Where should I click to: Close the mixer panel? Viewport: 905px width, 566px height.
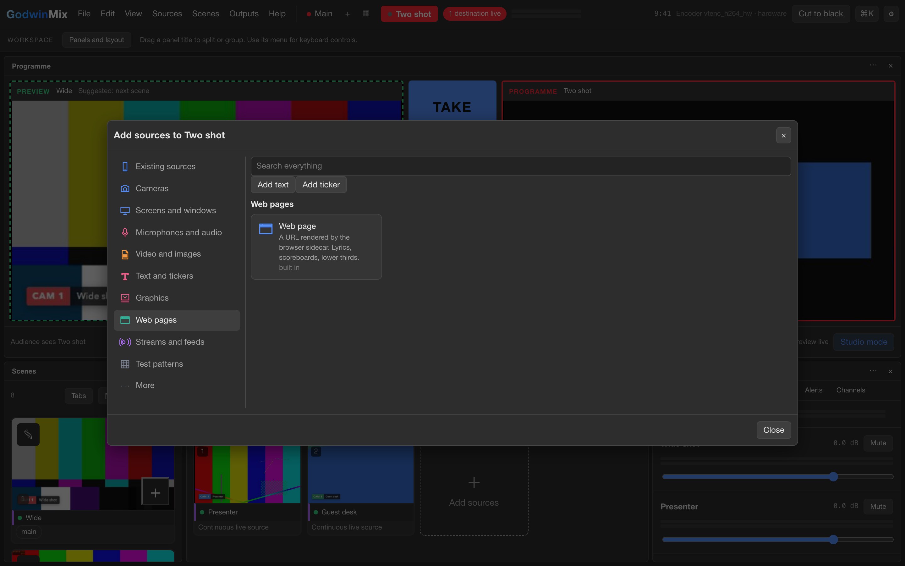point(891,371)
